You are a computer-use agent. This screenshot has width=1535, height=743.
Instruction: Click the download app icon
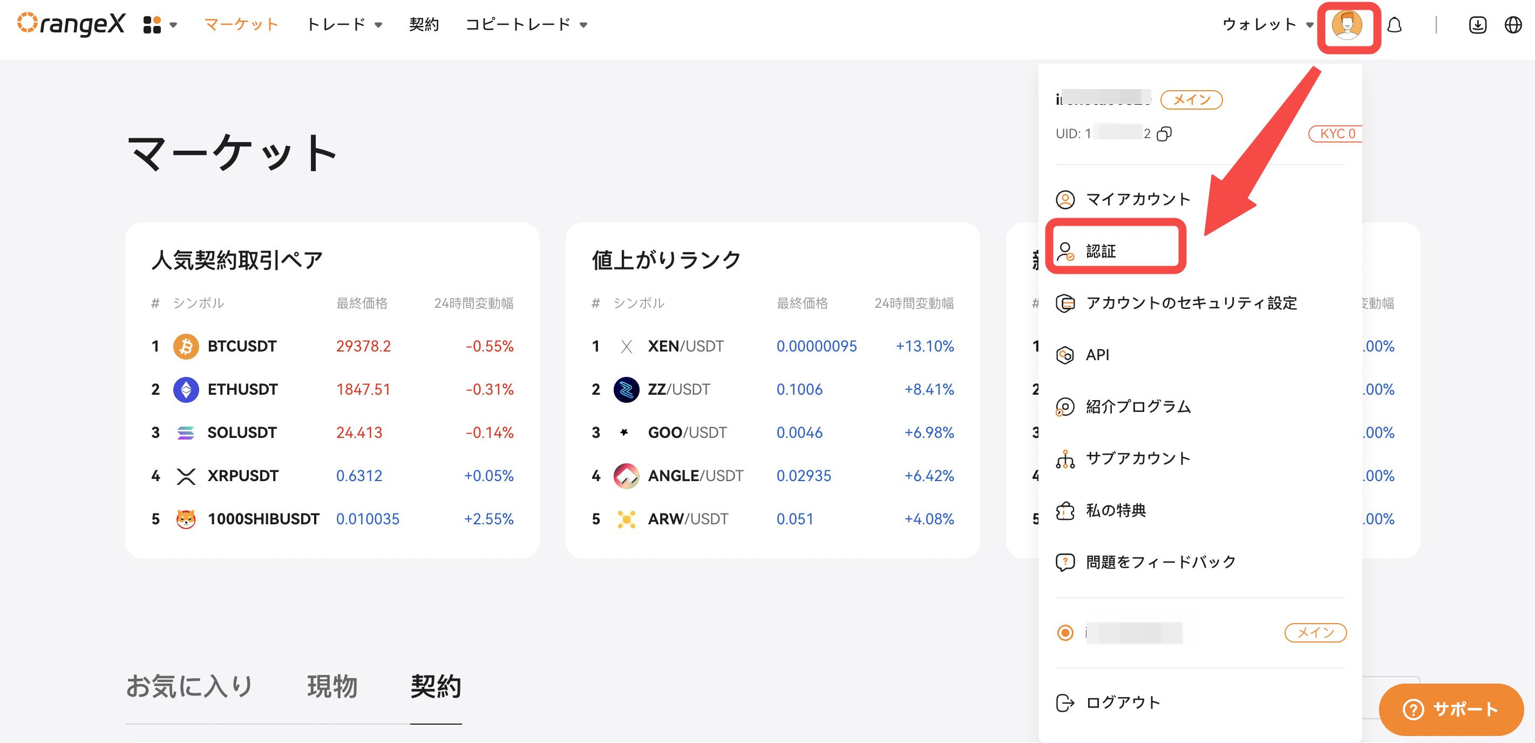[1477, 25]
